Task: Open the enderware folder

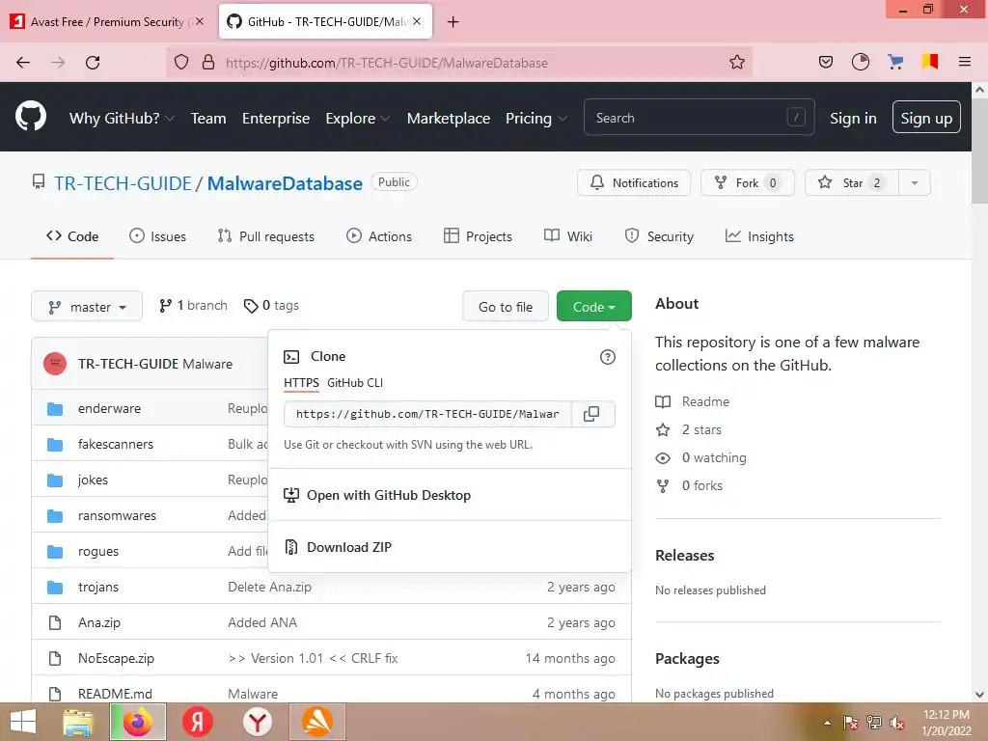Action: pos(109,408)
